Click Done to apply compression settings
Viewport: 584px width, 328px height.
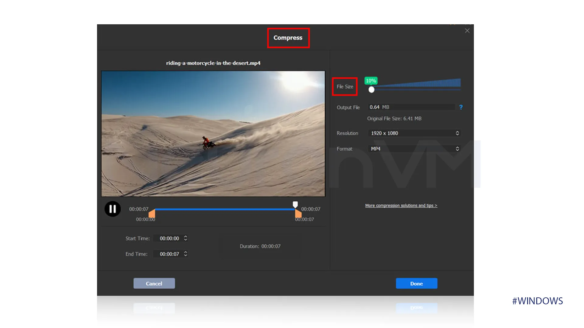(x=416, y=283)
